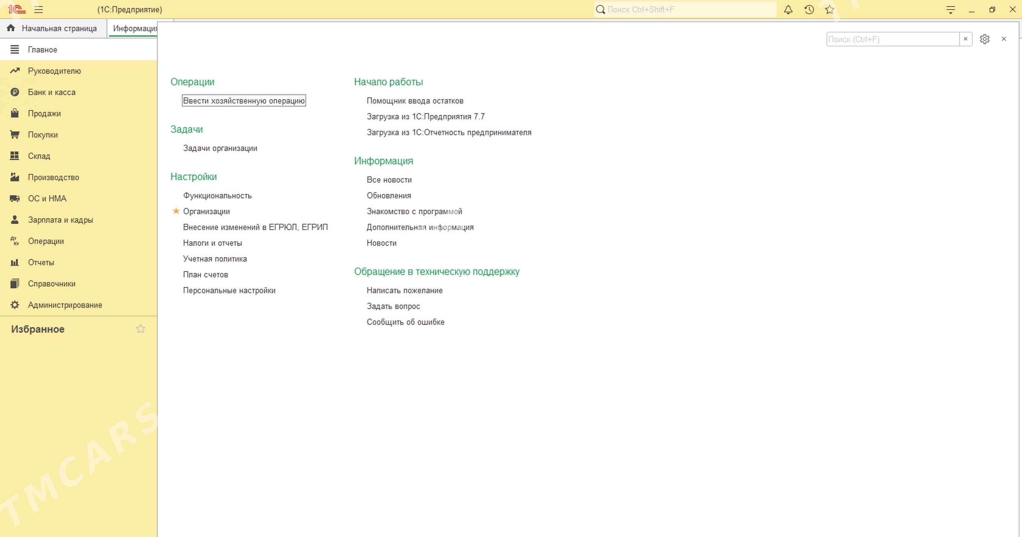Open the notifications bell
1022x537 pixels.
point(788,9)
